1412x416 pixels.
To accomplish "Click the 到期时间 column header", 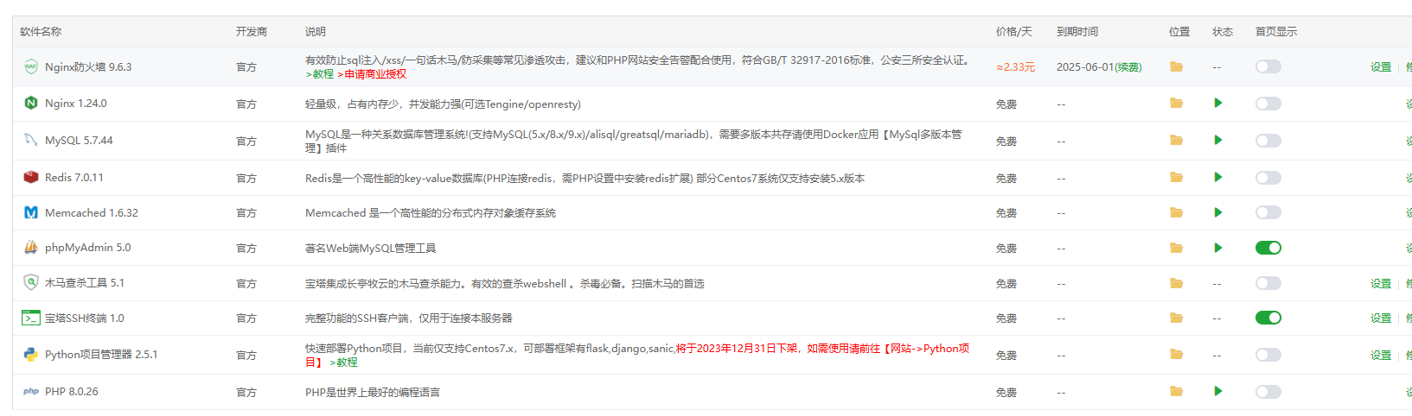I will click(1077, 31).
